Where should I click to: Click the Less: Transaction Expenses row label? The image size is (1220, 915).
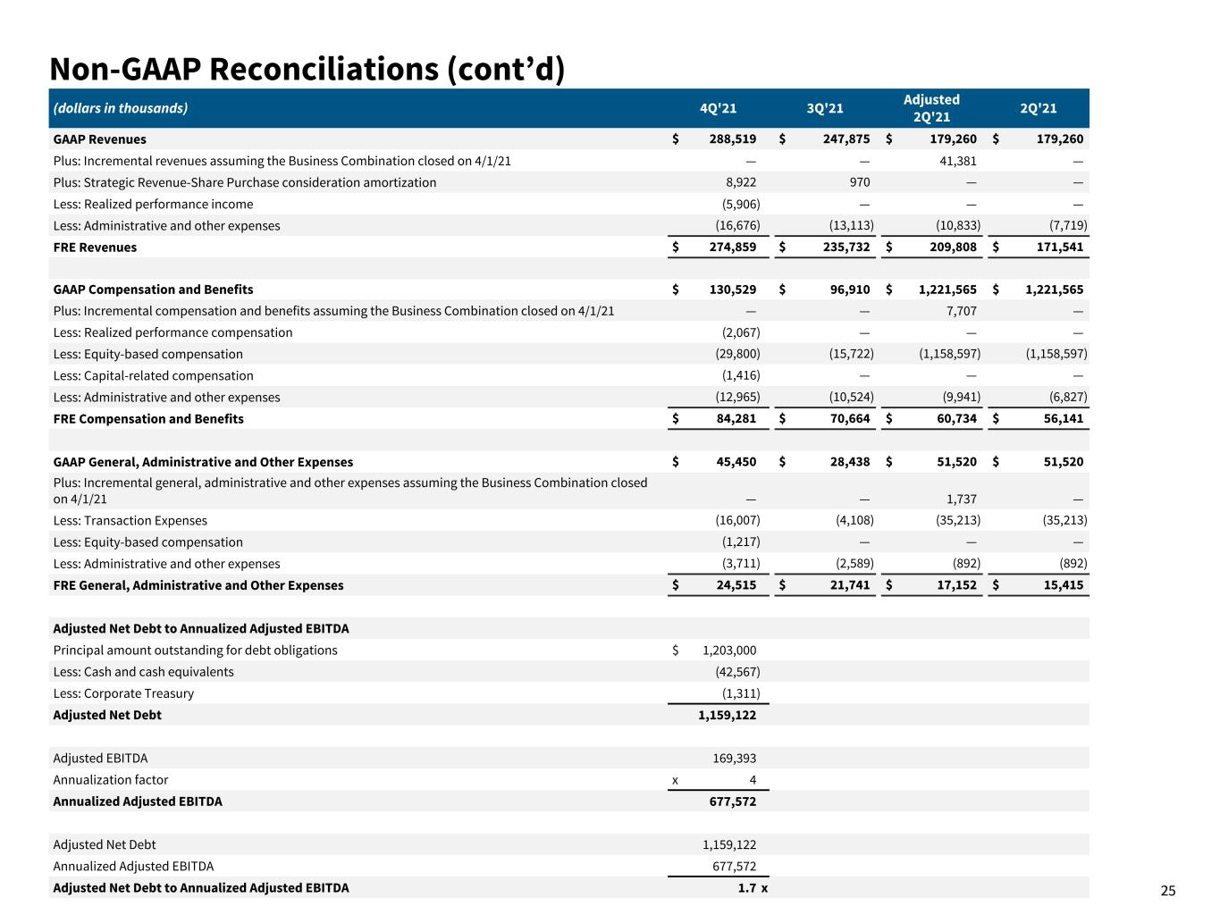130,521
